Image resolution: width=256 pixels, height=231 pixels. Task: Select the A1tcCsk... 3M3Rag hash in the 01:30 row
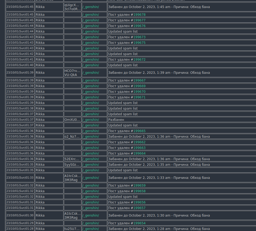(x=72, y=215)
